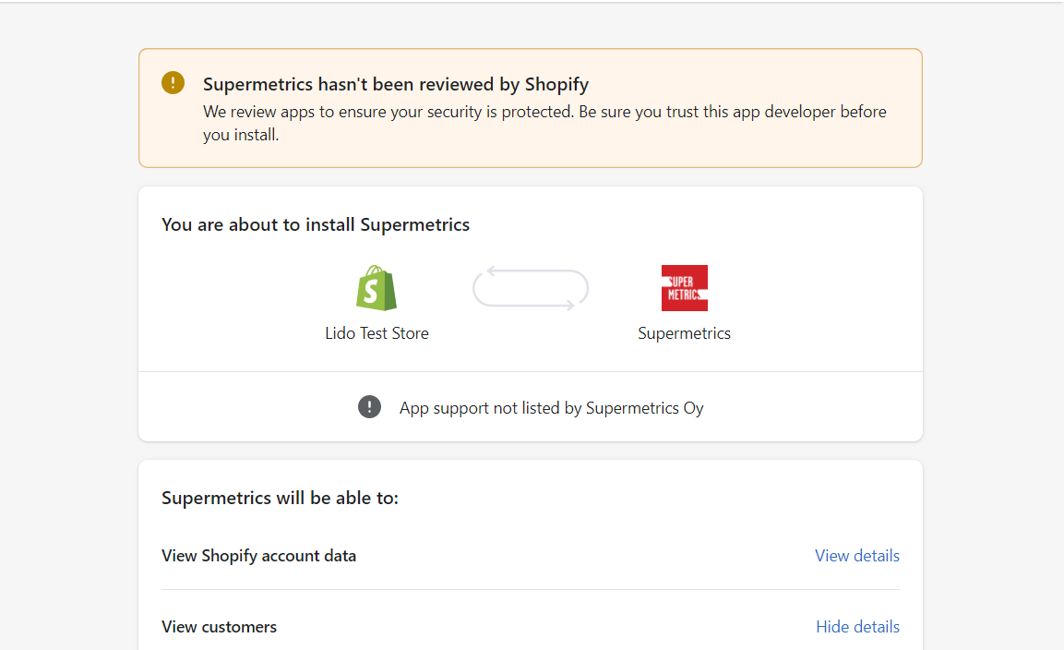Click the "View Shopify account data" permission row
This screenshot has height=650, width=1064.
258,556
